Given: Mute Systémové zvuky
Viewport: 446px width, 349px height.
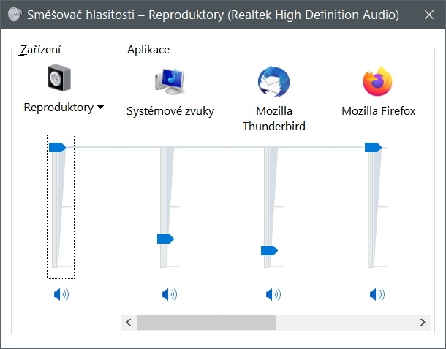Looking at the screenshot, I should coord(170,295).
